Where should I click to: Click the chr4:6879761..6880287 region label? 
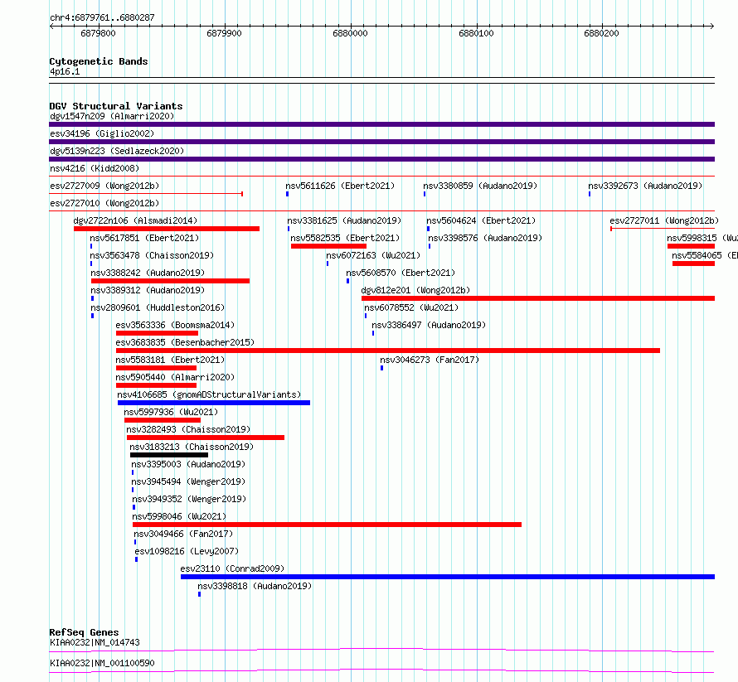(x=102, y=18)
